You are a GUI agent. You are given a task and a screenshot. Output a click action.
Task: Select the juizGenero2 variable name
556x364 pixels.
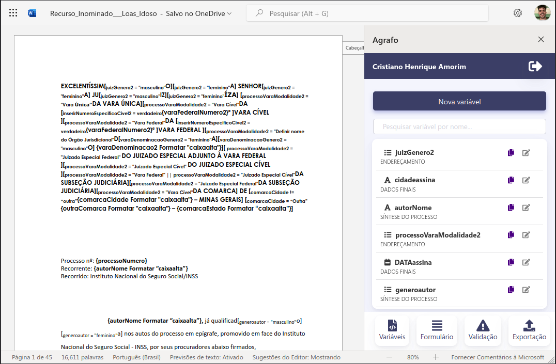(x=414, y=152)
